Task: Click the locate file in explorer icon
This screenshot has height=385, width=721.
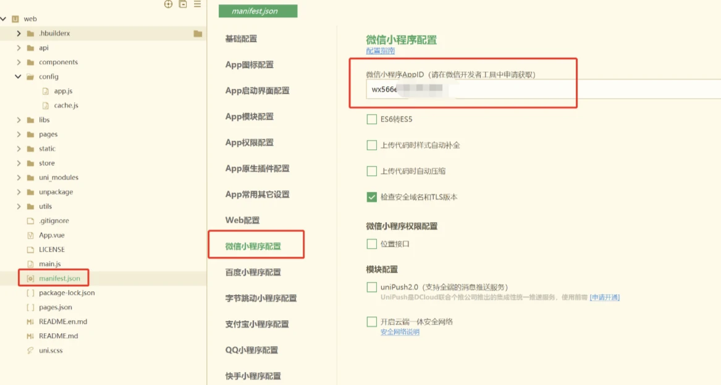Action: [168, 4]
